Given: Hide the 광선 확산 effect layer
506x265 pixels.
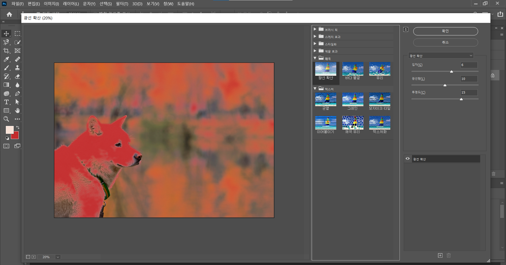Looking at the screenshot, I should pyautogui.click(x=407, y=159).
